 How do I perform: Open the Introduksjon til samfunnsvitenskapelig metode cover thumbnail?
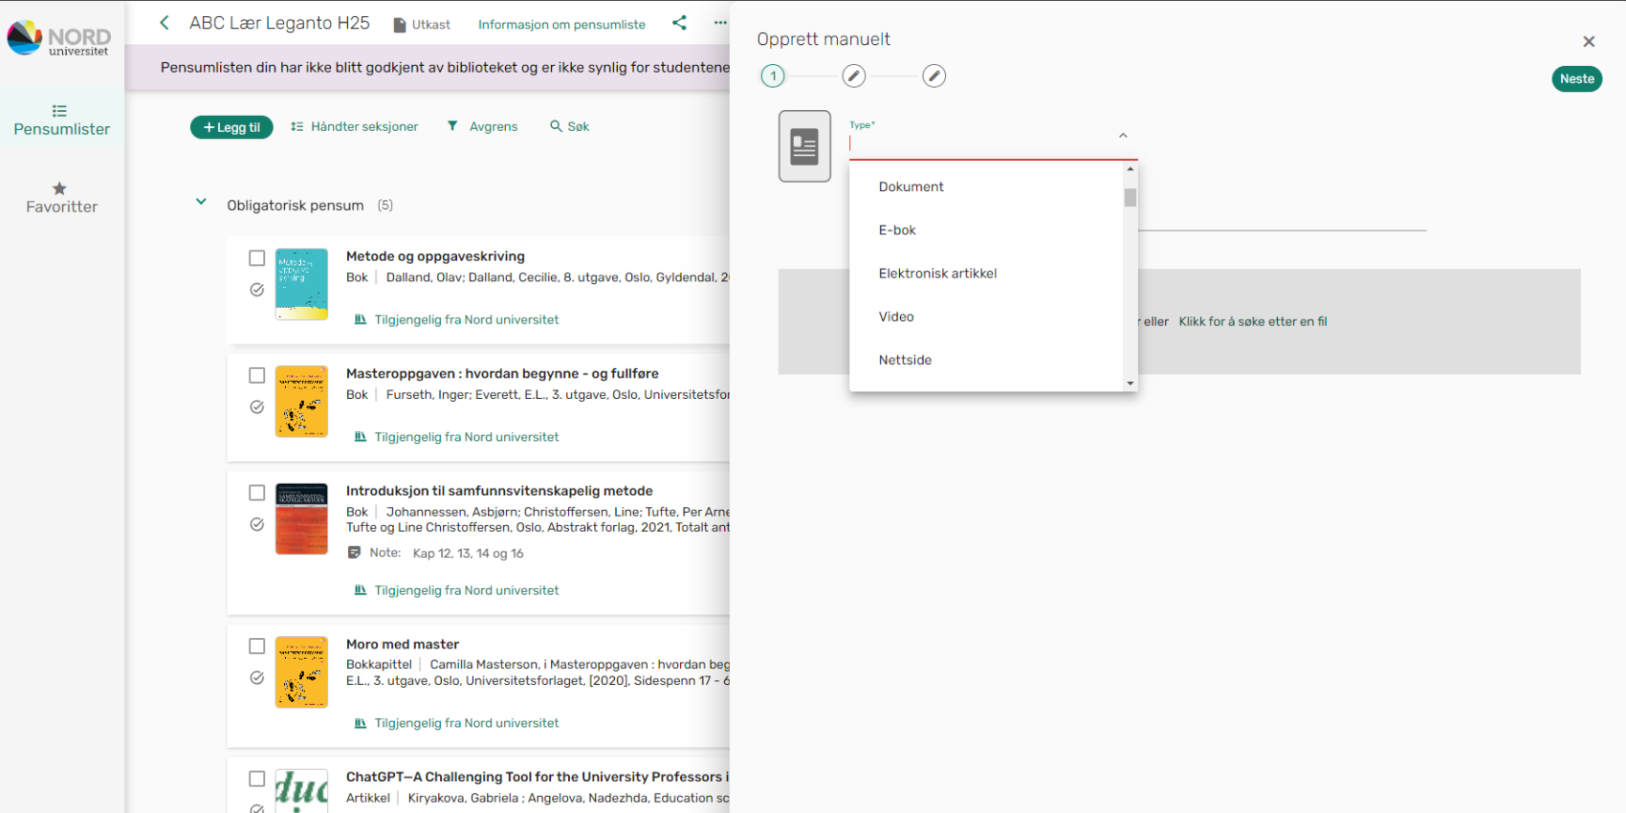(x=301, y=519)
